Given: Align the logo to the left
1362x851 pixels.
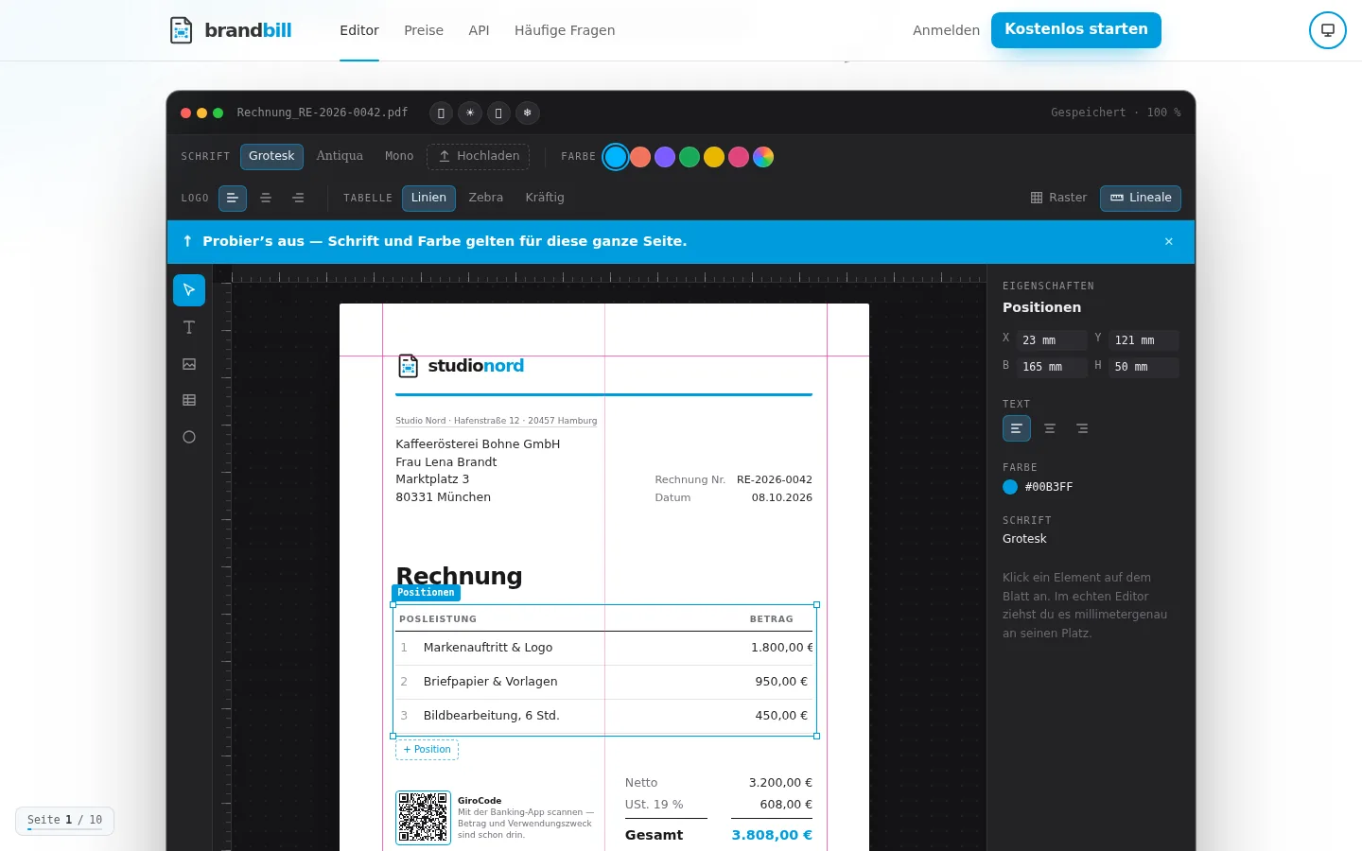Looking at the screenshot, I should [233, 198].
